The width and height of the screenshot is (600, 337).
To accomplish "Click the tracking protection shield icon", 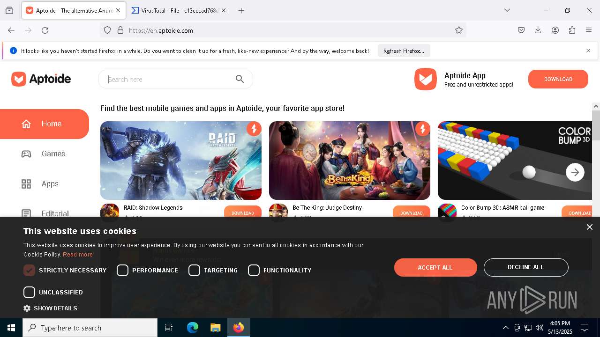I will 107,30.
